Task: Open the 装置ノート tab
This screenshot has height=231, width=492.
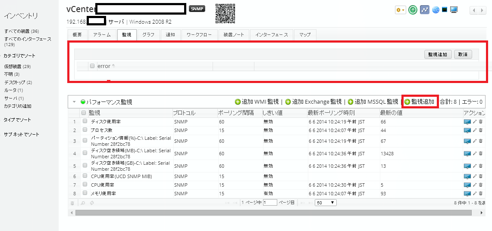Action: (234, 35)
